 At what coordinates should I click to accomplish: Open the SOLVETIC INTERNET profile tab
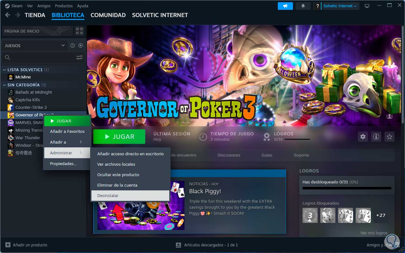click(x=160, y=15)
